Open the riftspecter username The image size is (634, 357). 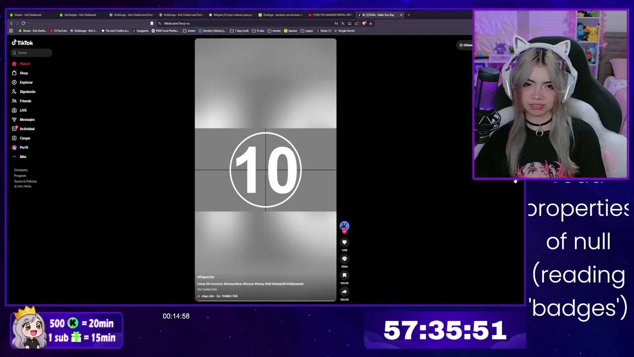[206, 277]
